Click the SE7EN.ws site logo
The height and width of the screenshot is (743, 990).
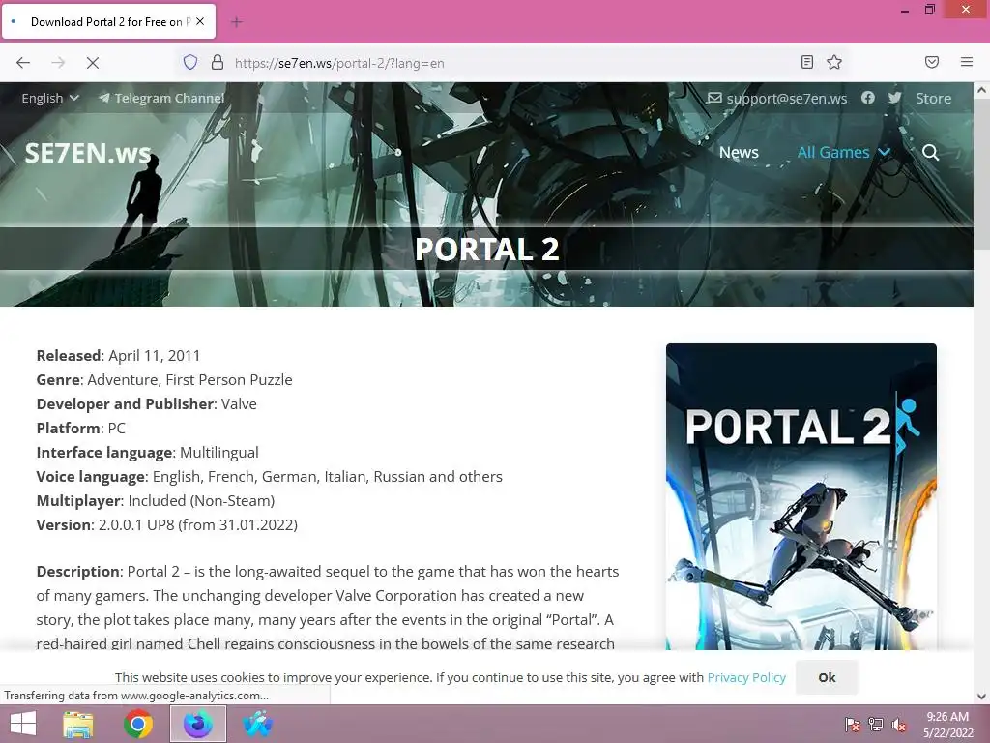tap(88, 153)
